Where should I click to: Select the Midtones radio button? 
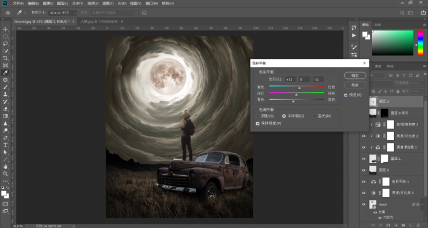click(284, 116)
